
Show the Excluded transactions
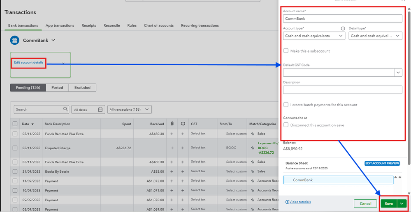(82, 88)
